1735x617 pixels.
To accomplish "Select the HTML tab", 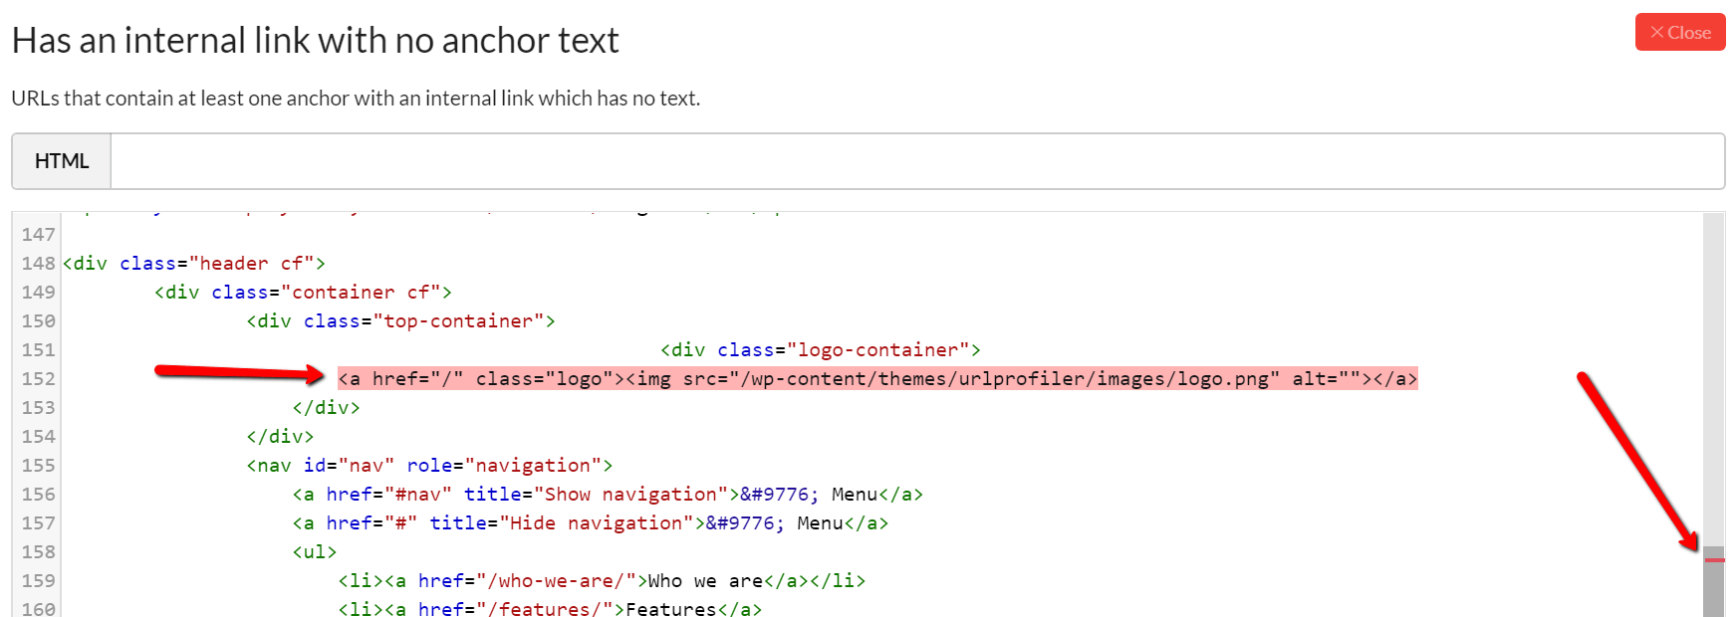I will coord(62,161).
